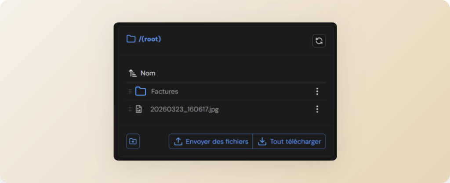Click the Factures folder icon

click(x=141, y=91)
